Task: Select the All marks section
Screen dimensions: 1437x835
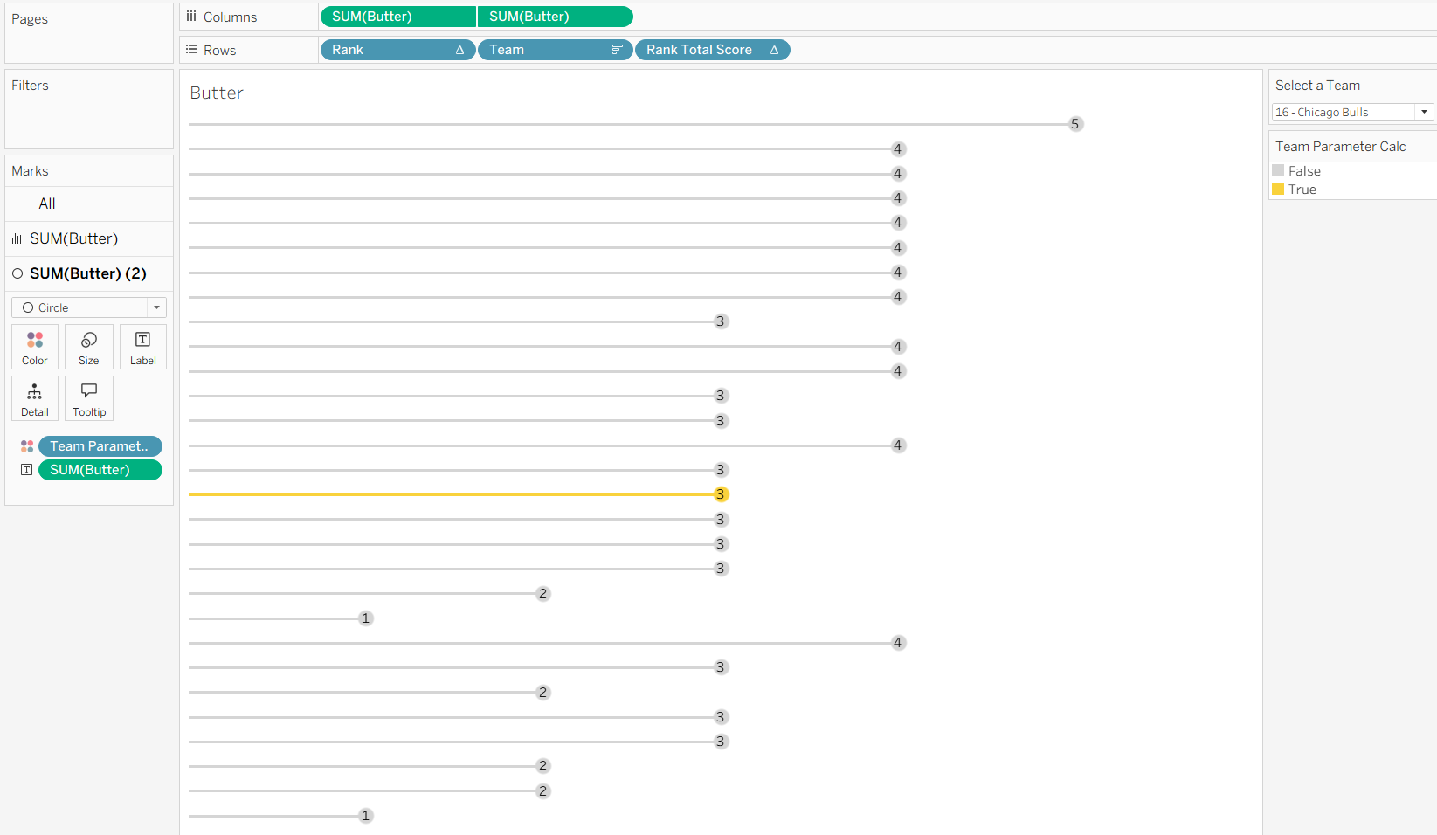Action: pyautogui.click(x=47, y=204)
